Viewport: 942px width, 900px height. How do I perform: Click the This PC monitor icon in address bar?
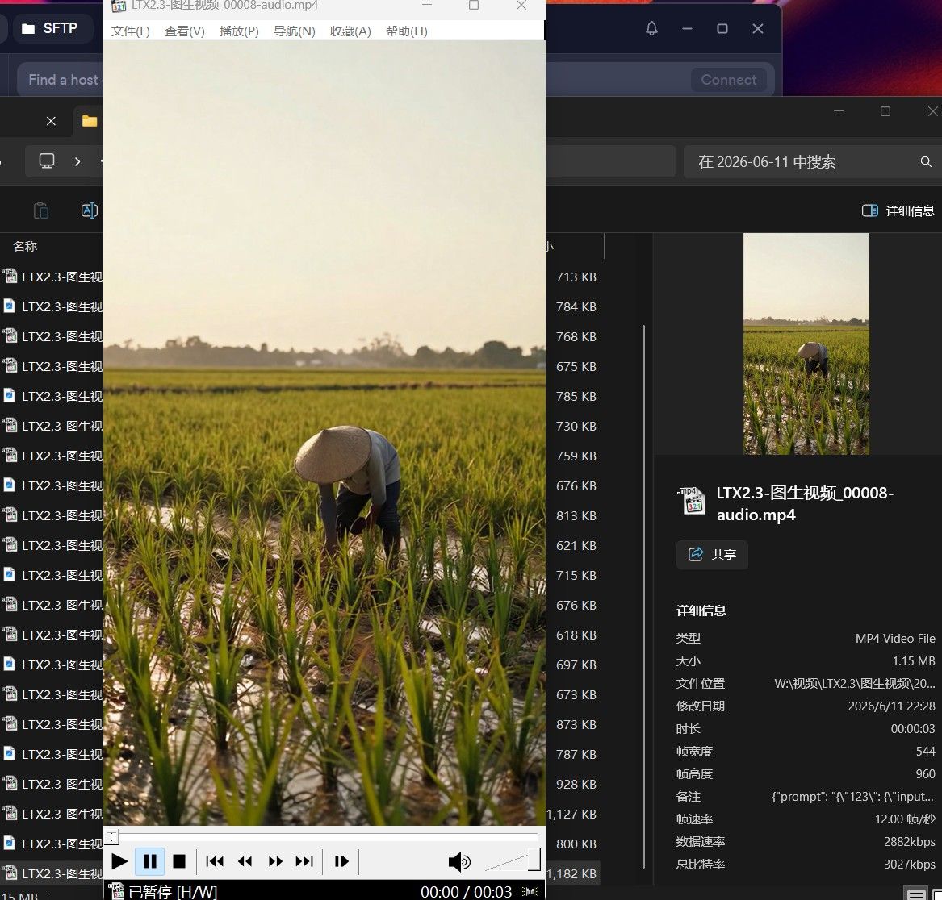click(x=47, y=161)
